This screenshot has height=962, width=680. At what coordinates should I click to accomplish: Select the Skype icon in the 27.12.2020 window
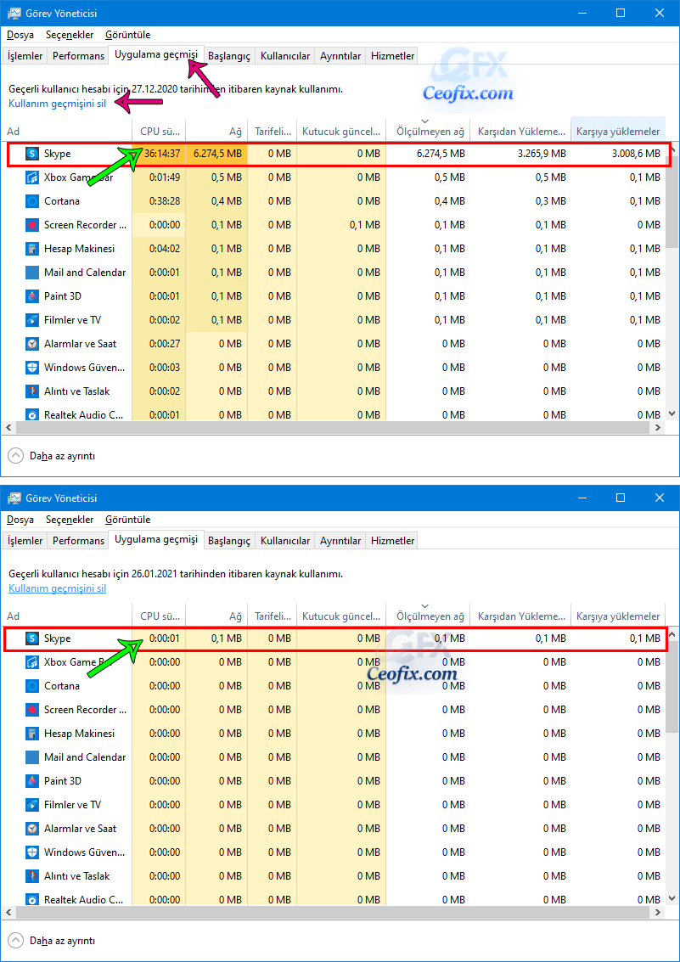pos(32,154)
